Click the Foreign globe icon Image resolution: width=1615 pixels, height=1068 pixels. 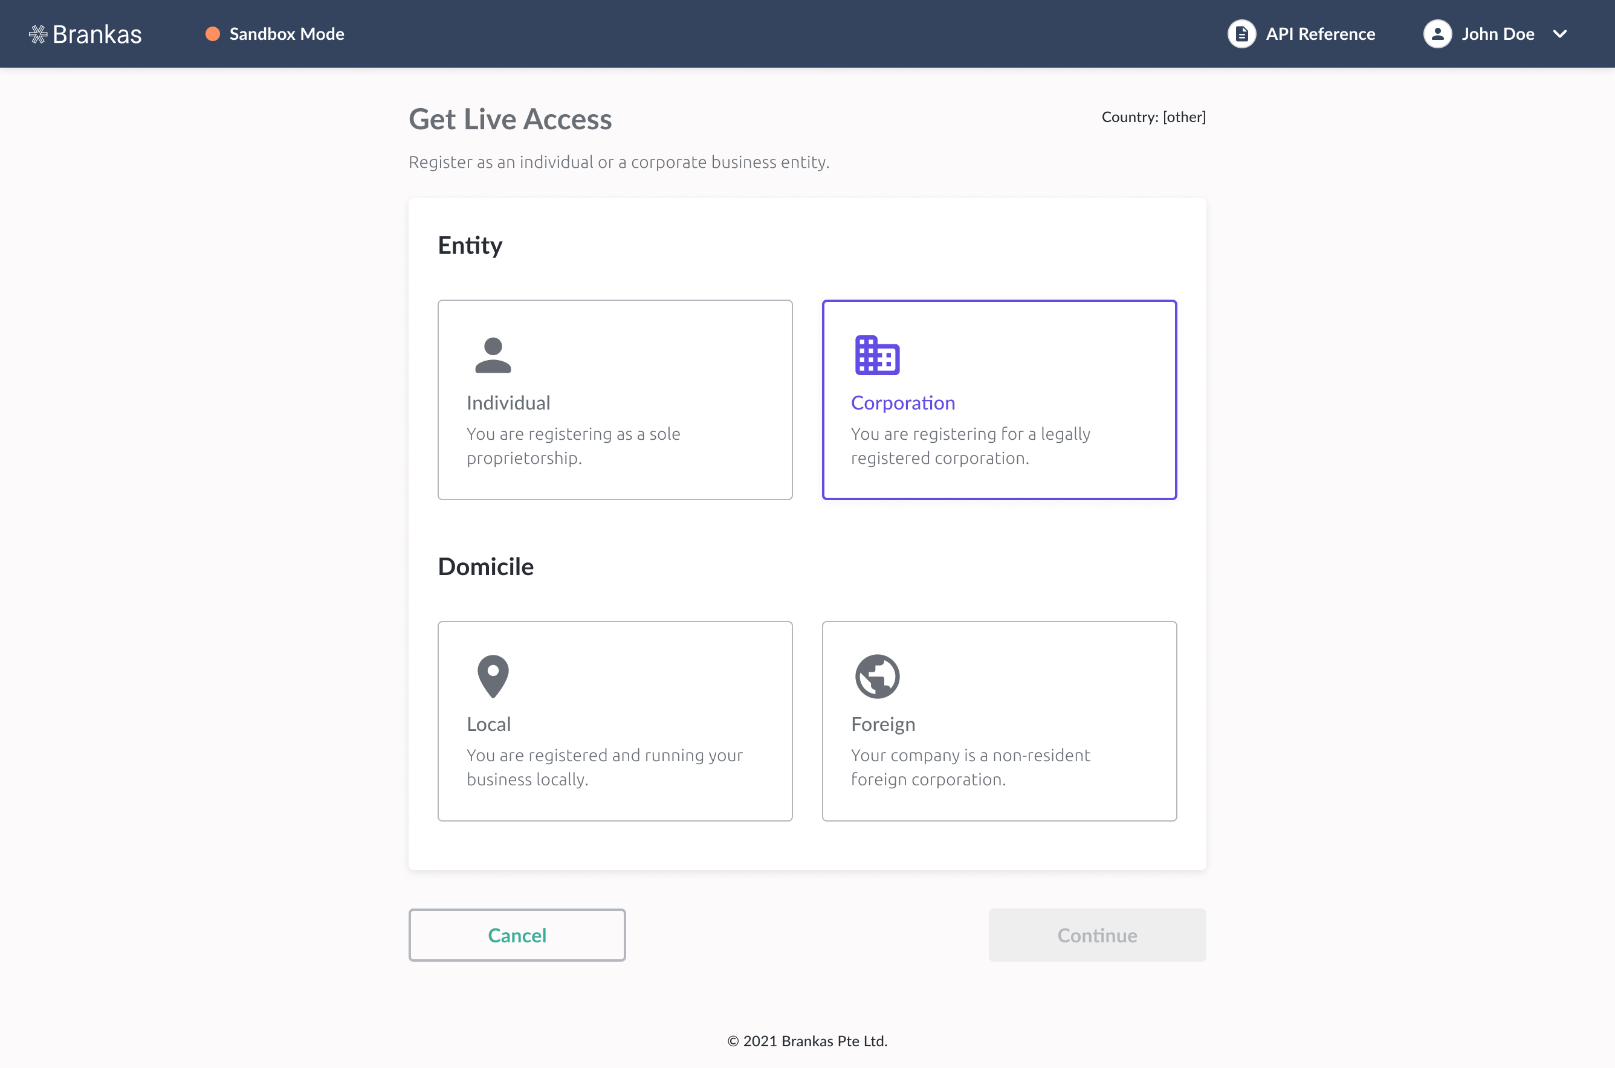[877, 676]
